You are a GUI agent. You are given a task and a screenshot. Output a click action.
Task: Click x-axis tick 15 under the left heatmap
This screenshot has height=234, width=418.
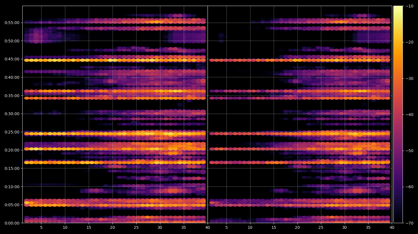click(89, 228)
